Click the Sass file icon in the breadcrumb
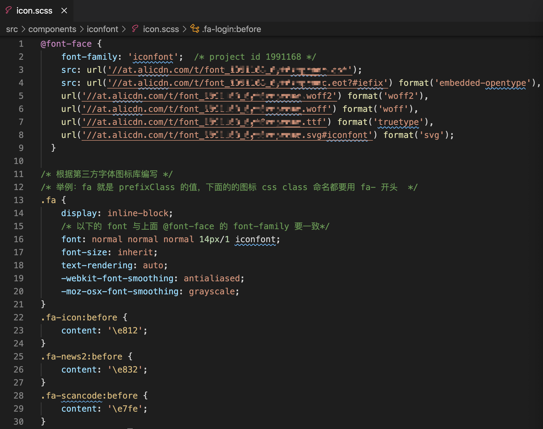The height and width of the screenshot is (429, 543). (x=135, y=29)
